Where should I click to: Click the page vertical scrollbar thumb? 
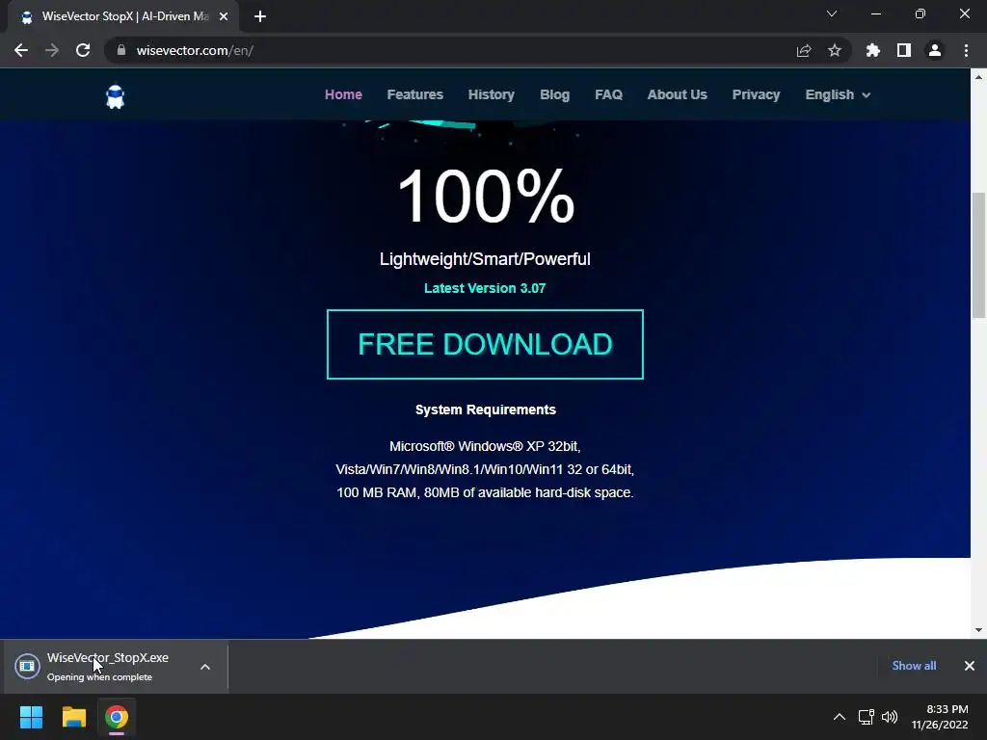pos(978,254)
